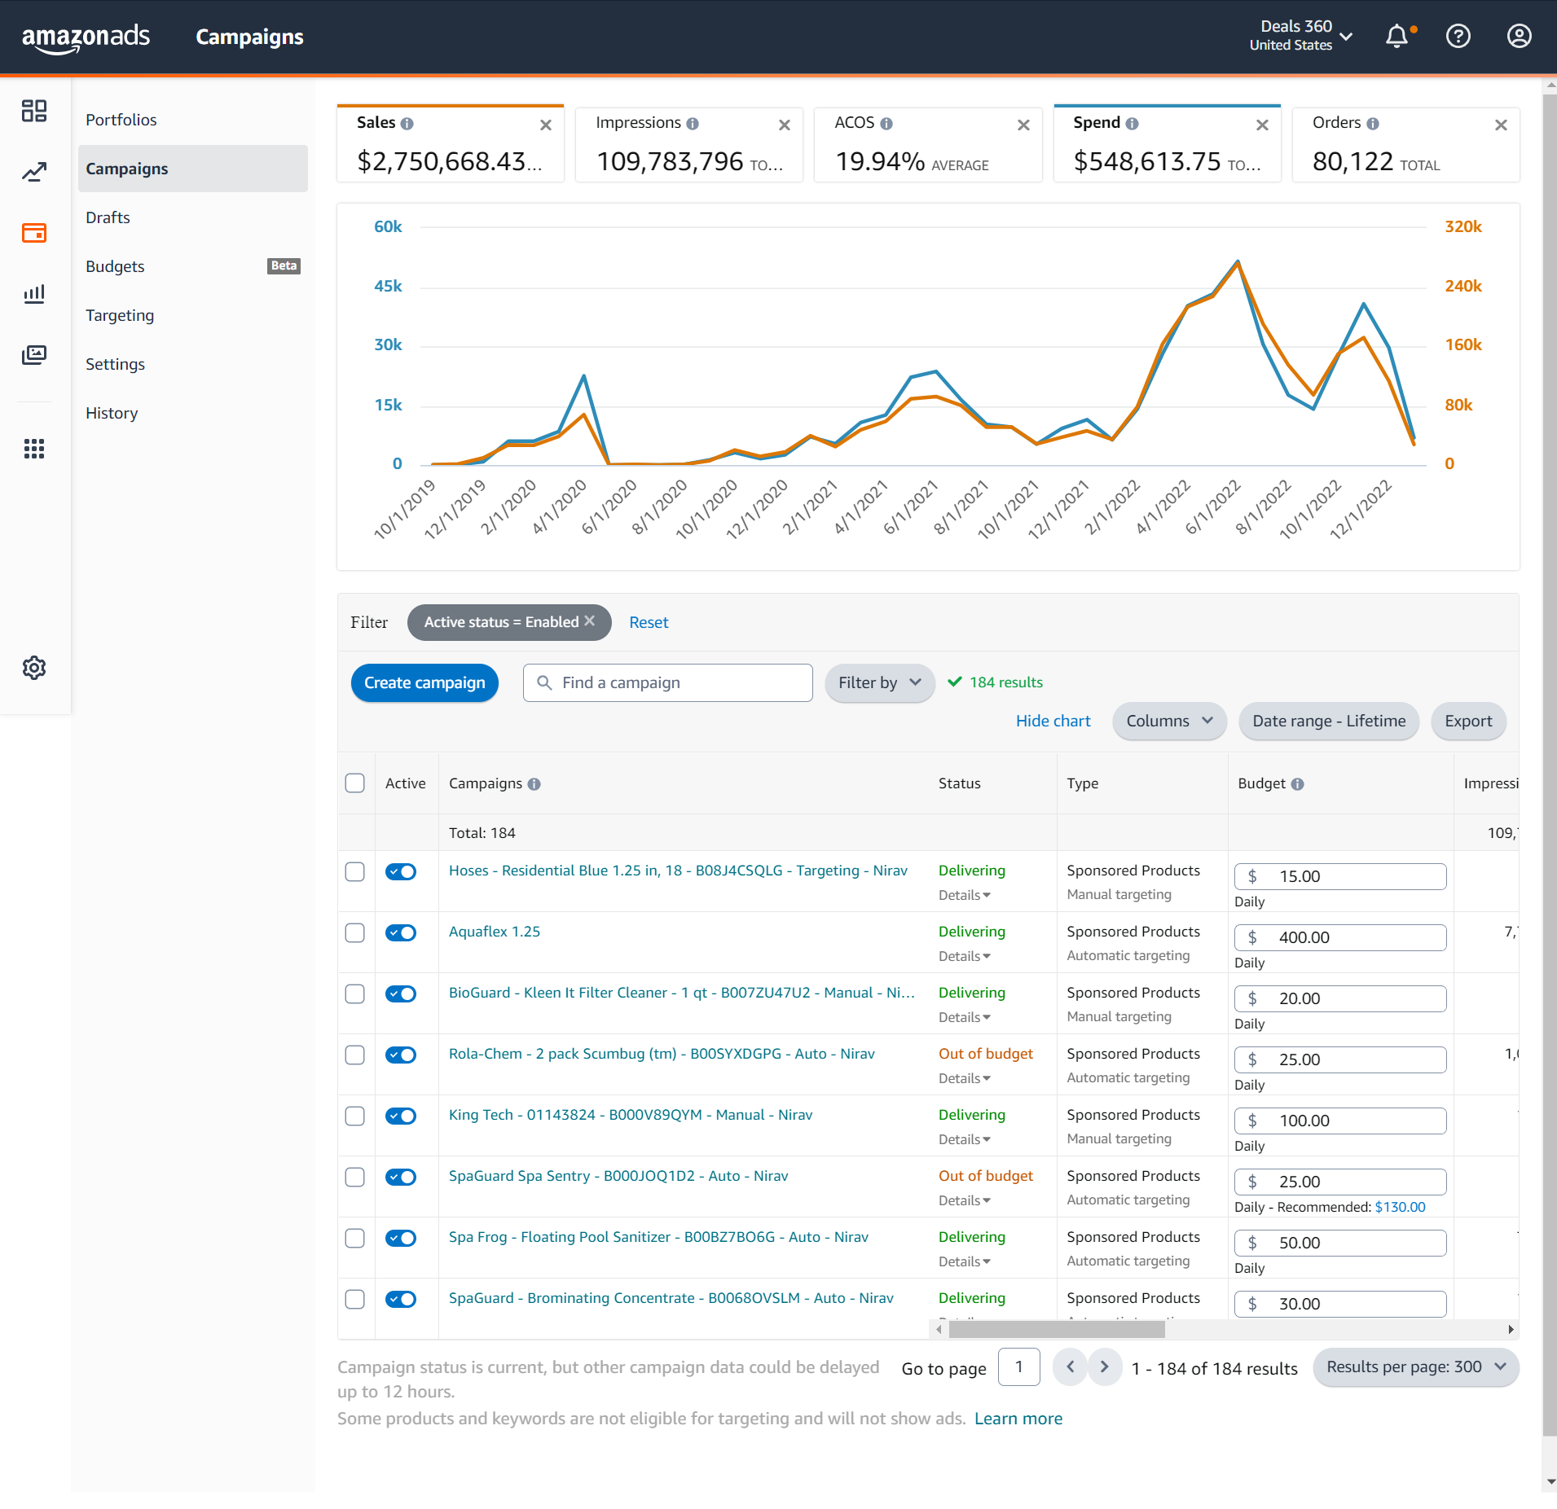The image size is (1557, 1509).
Task: Toggle off the Aquaflex 1.25 campaign
Action: point(401,932)
